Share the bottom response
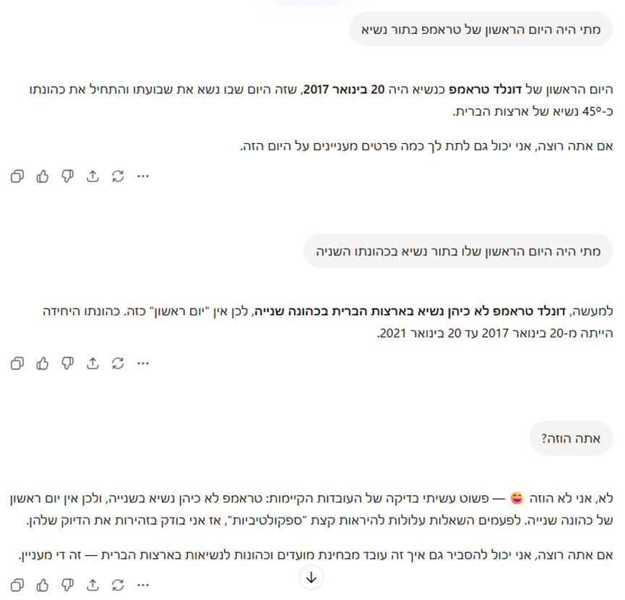 tap(92, 584)
